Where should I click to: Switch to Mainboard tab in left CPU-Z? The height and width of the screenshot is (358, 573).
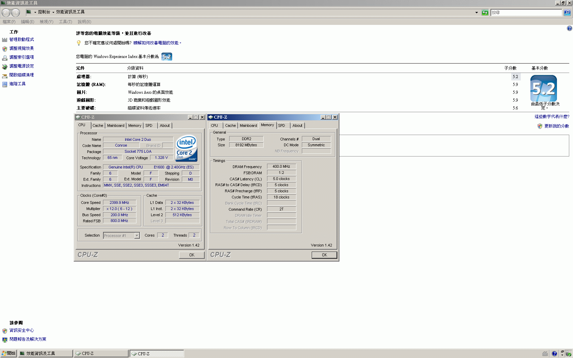(x=116, y=126)
